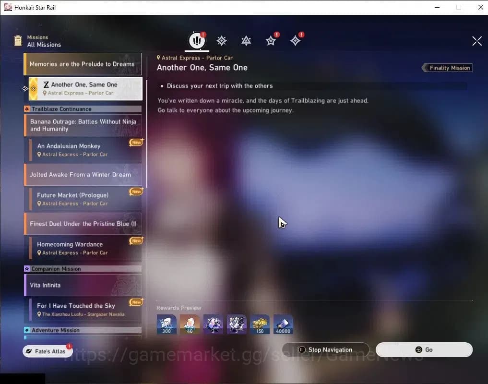Click the mission title Another One, Same One heading
Image resolution: width=488 pixels, height=384 pixels.
[x=202, y=68]
